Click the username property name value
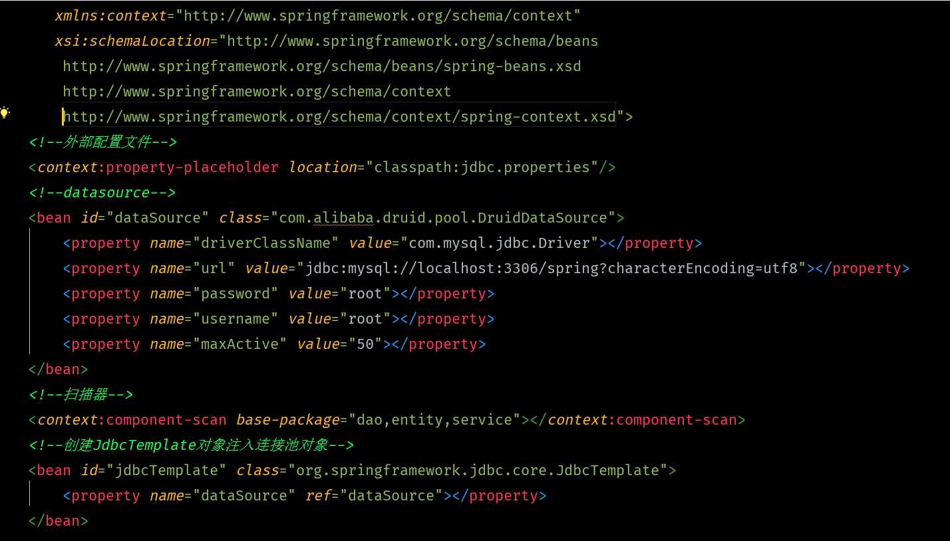The image size is (950, 541). tap(236, 318)
